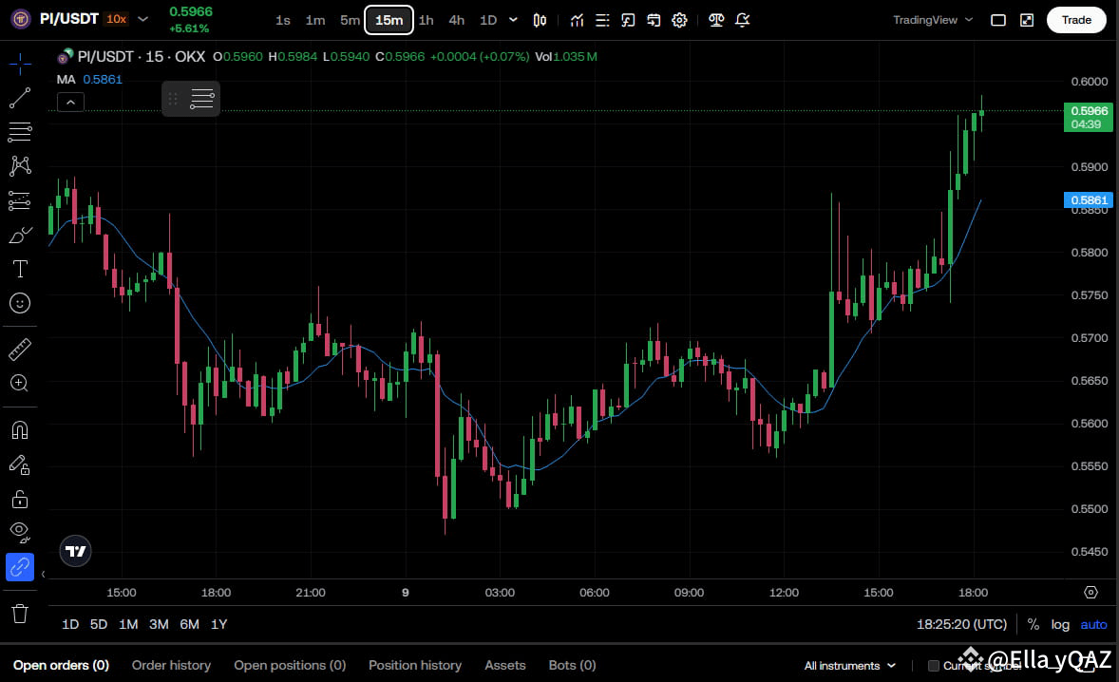Viewport: 1119px width, 682px height.
Task: Create a price alert with bell icon
Action: pos(742,20)
